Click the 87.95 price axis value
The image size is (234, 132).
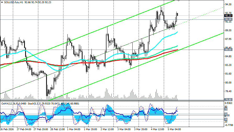pyautogui.click(x=228, y=39)
